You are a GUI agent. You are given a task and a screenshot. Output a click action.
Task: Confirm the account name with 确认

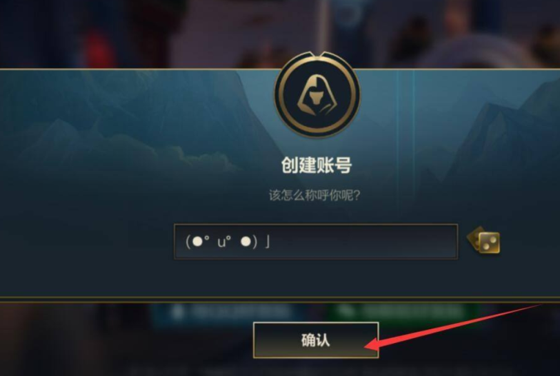[x=316, y=340]
